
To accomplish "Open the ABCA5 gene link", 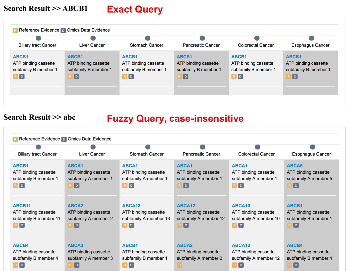I will pyautogui.click(x=295, y=166).
